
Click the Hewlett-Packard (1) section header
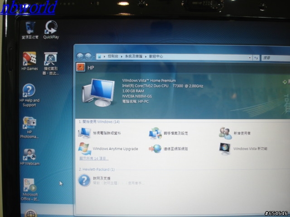pos(97,170)
